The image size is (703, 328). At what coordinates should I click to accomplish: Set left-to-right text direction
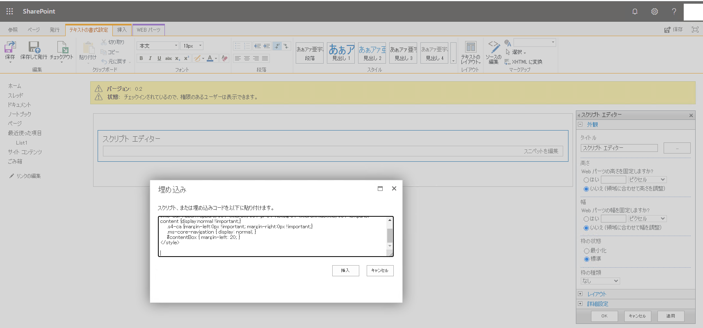277,46
